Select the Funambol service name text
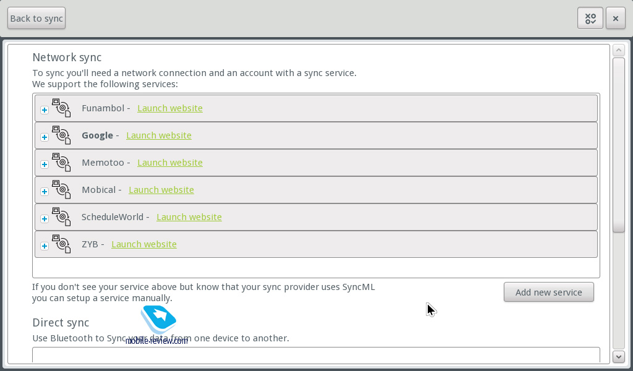This screenshot has height=371, width=633. point(103,108)
